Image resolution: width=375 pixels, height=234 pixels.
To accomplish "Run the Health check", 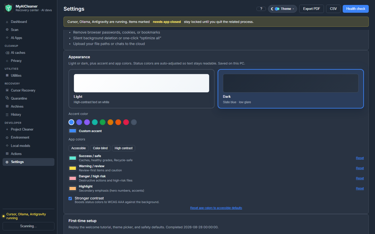I will pos(356,9).
